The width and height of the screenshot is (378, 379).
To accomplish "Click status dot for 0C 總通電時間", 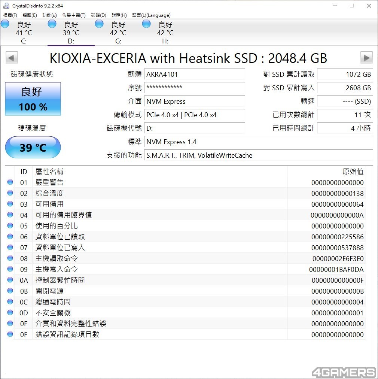I will coord(10,301).
